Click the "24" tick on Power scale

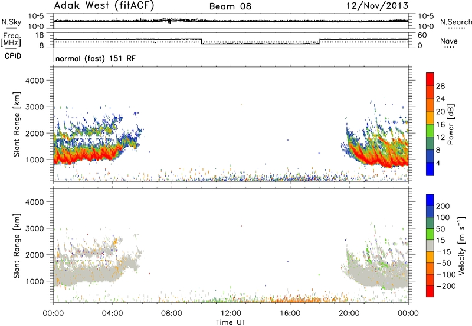tap(440, 99)
